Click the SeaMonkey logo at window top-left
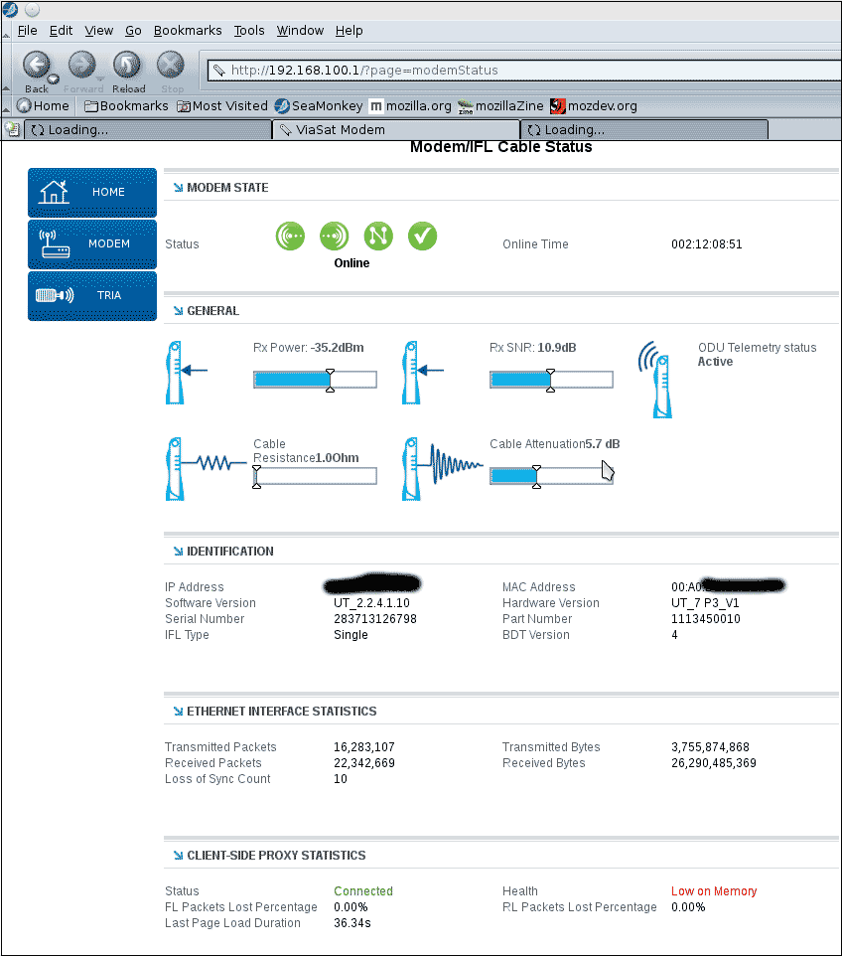This screenshot has height=956, width=842. pyautogui.click(x=10, y=9)
